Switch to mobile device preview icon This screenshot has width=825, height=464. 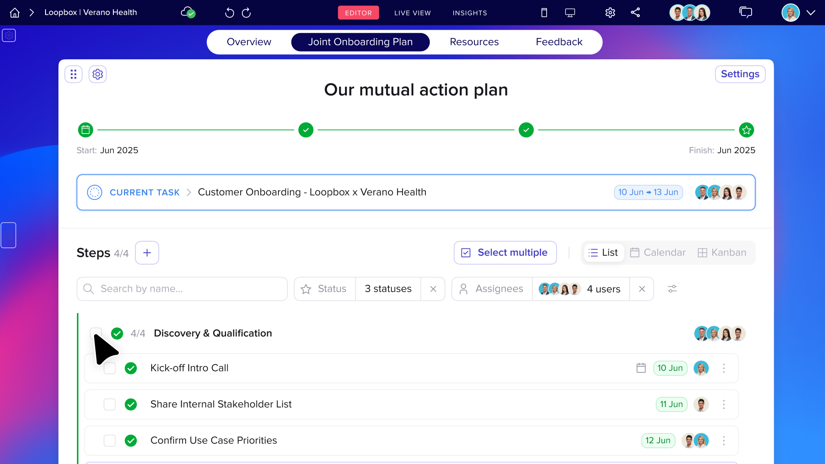point(544,13)
